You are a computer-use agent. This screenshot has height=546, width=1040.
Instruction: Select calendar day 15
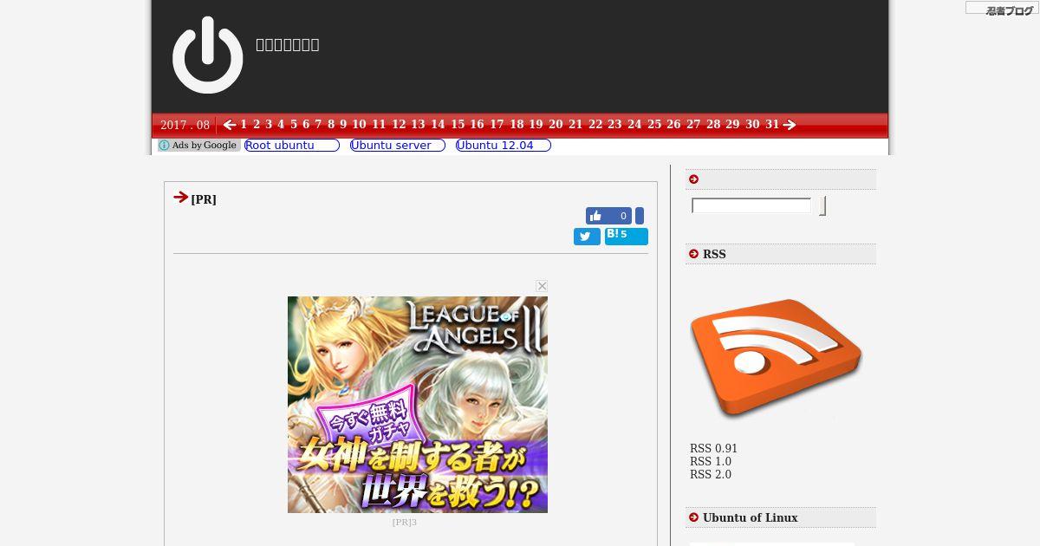coord(458,125)
